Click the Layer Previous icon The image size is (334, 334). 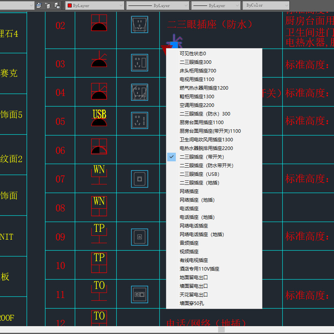coord(48,5)
